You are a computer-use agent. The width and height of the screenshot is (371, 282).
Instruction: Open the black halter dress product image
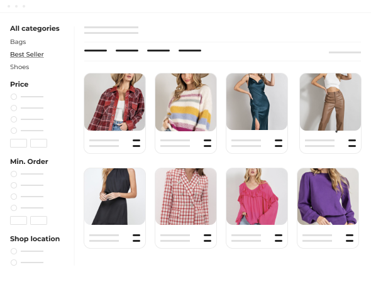pyautogui.click(x=114, y=197)
